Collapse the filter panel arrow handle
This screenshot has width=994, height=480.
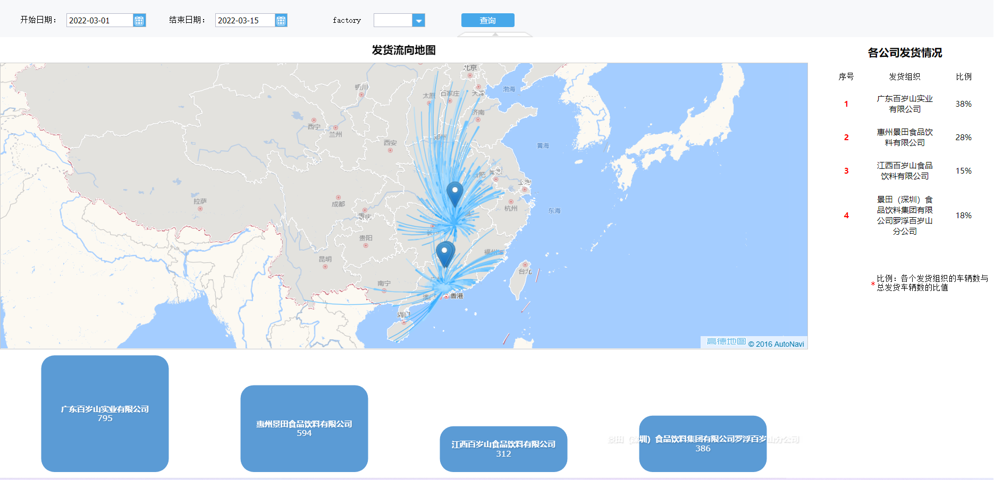[495, 35]
